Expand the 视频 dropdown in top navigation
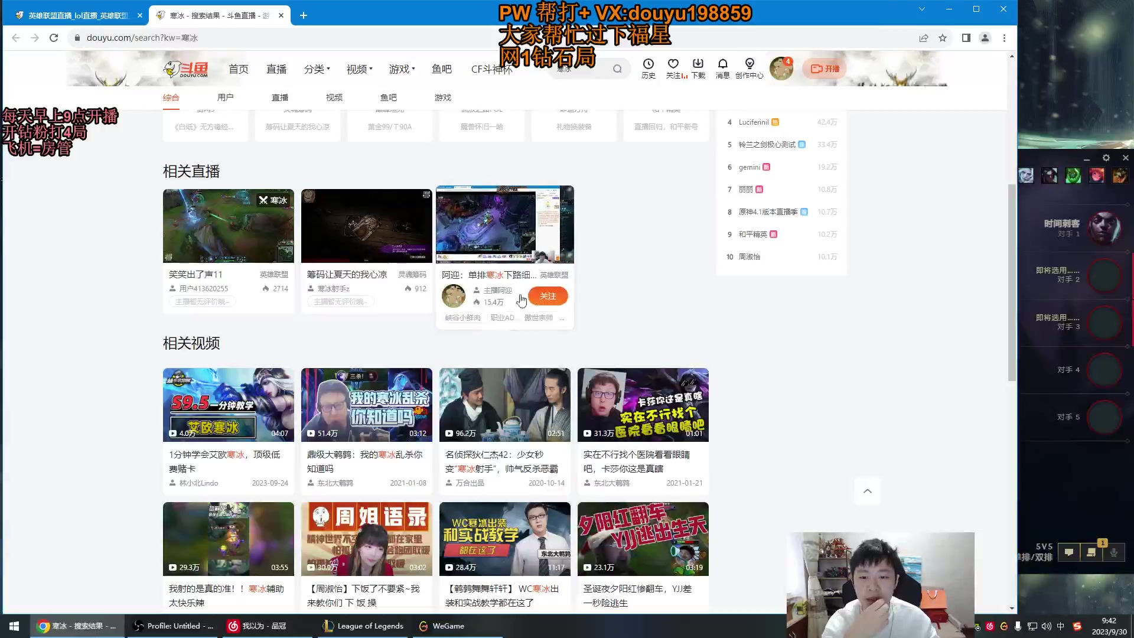The height and width of the screenshot is (638, 1134). click(x=357, y=69)
